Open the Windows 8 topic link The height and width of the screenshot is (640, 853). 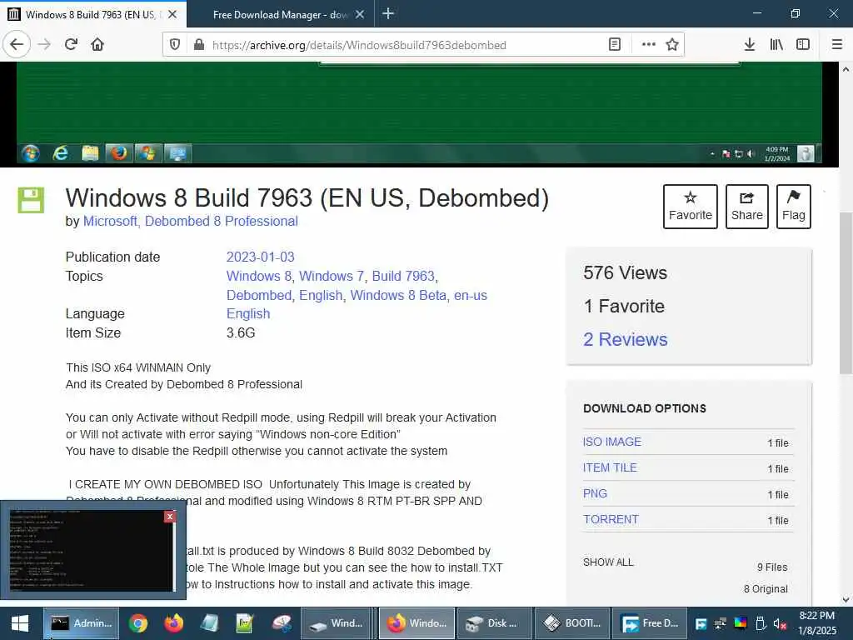coord(259,277)
